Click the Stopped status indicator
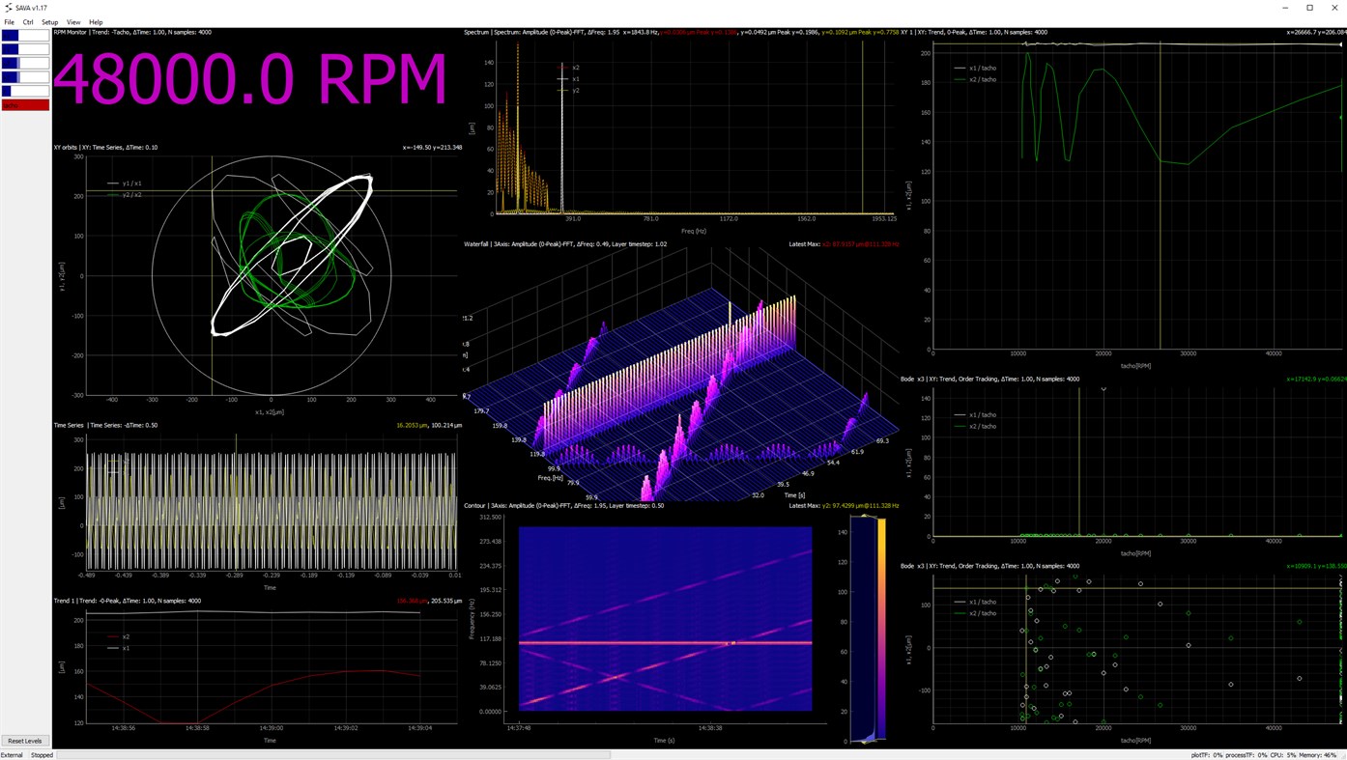 point(42,755)
